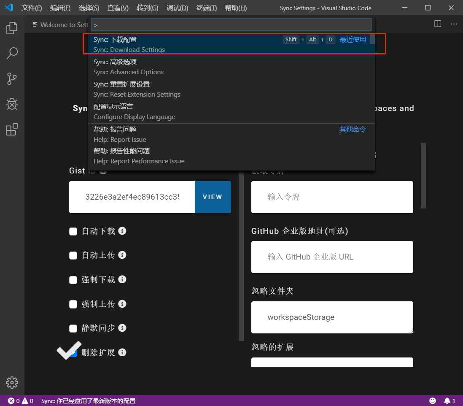Enable the 静默同步 checkbox
Image resolution: width=463 pixels, height=406 pixels.
click(x=73, y=328)
